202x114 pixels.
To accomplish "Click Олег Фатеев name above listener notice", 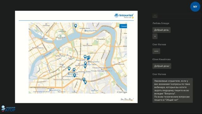I will click(x=159, y=74).
